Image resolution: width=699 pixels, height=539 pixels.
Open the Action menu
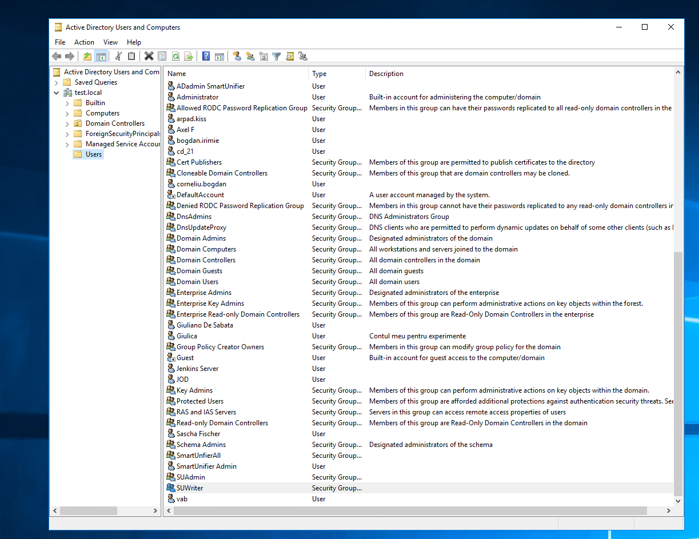(84, 42)
